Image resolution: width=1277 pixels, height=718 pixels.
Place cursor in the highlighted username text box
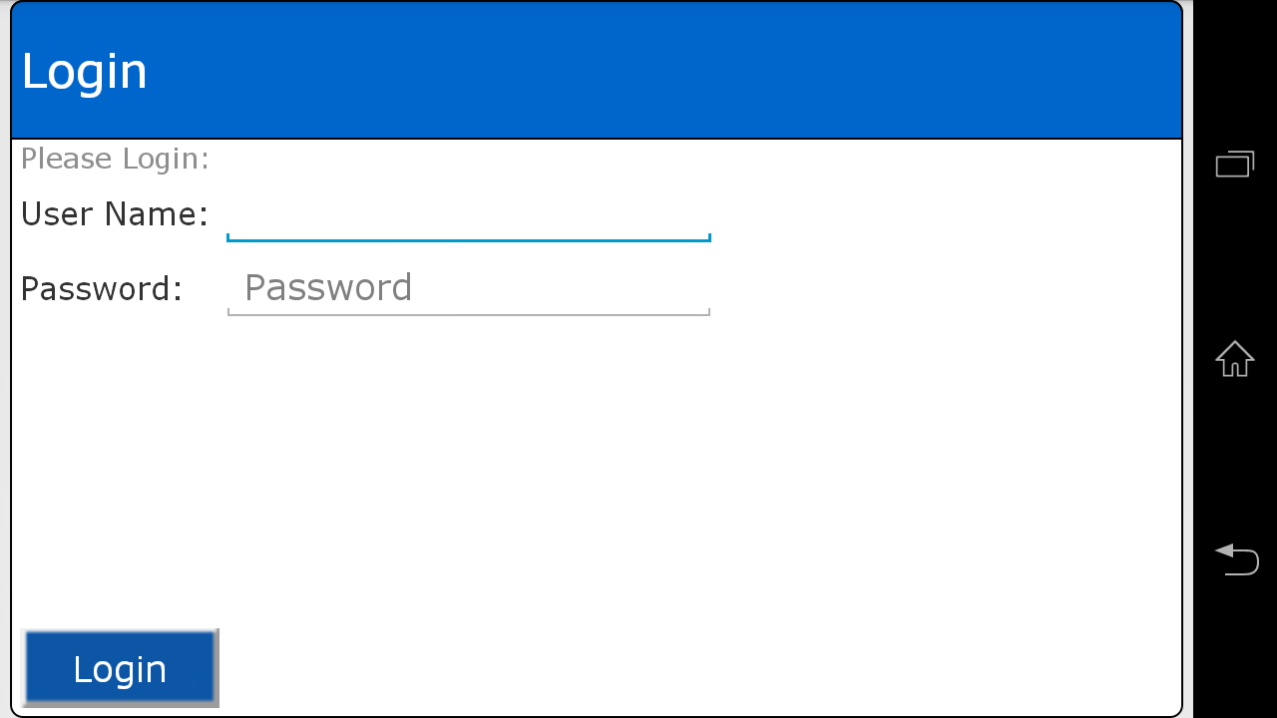click(469, 215)
